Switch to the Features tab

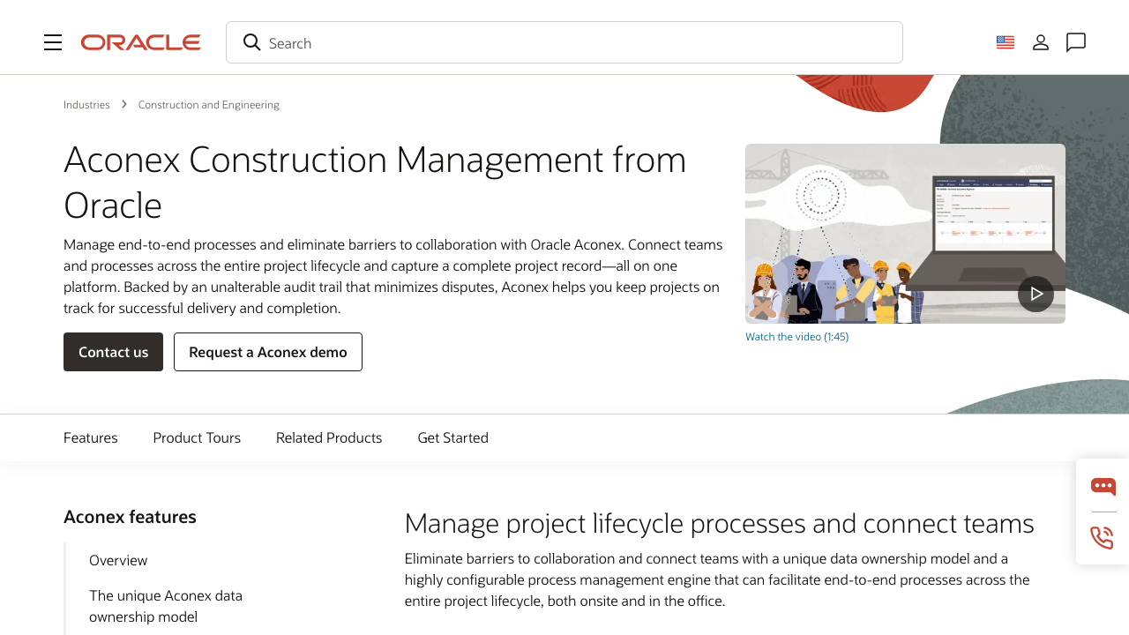90,437
